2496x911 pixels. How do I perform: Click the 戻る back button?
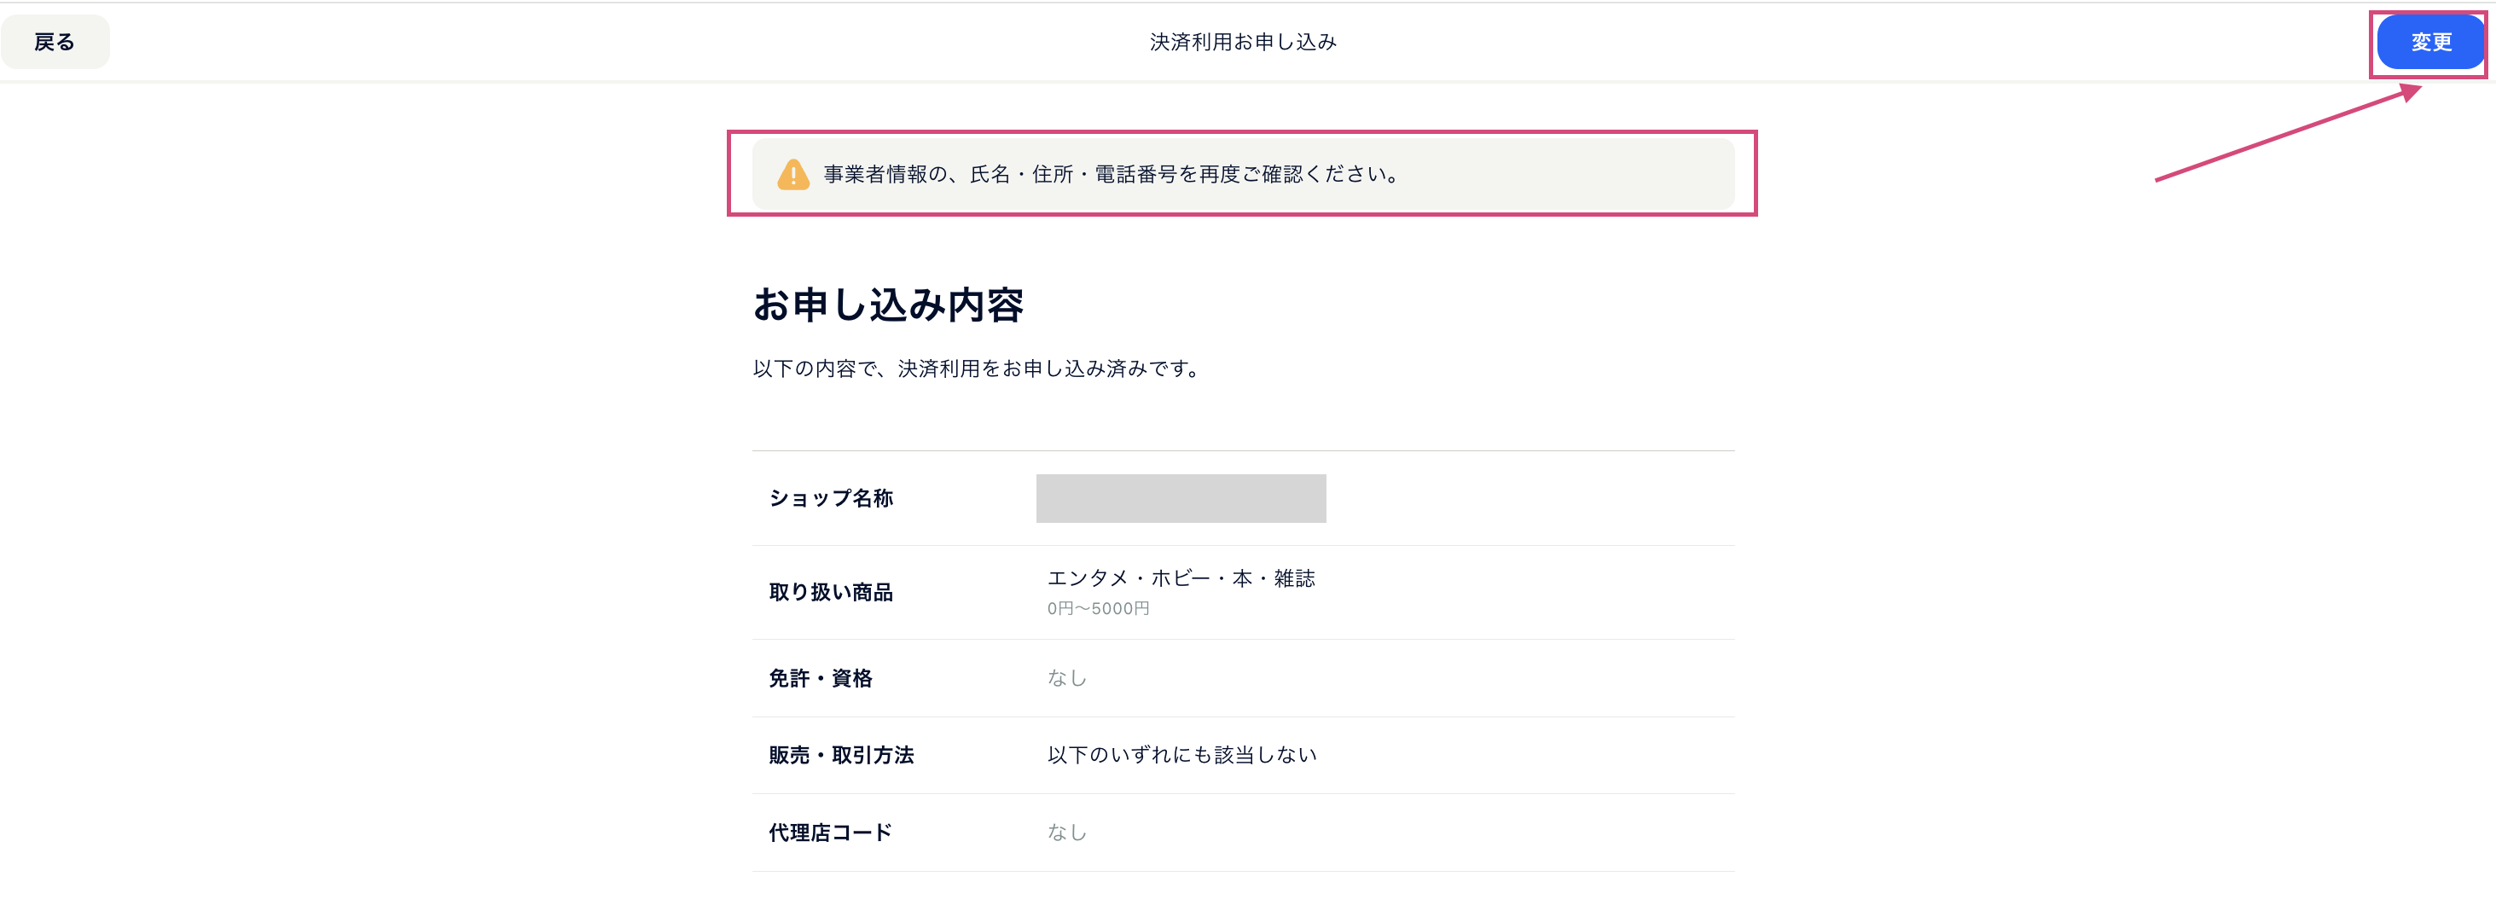(x=55, y=42)
